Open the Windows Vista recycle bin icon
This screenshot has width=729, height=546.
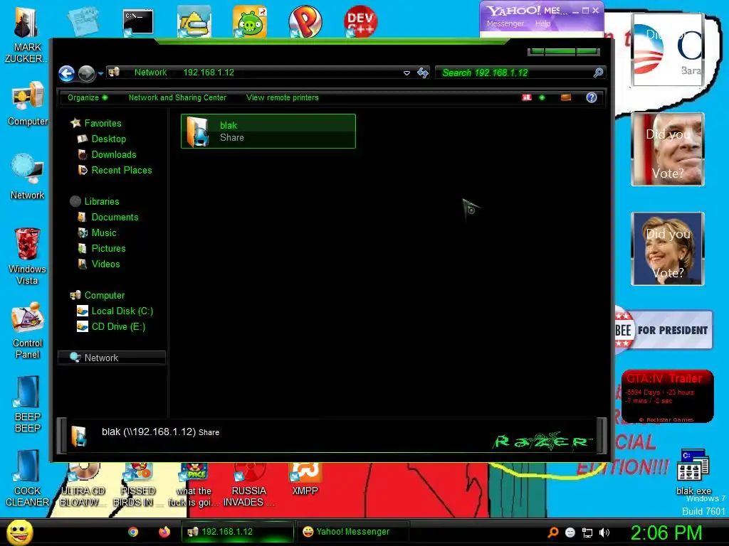point(27,255)
